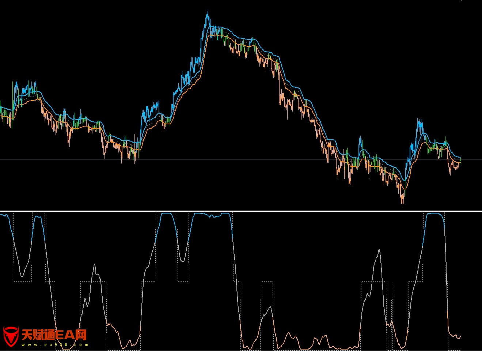Open the www.ea920.com link text

click(x=55, y=344)
